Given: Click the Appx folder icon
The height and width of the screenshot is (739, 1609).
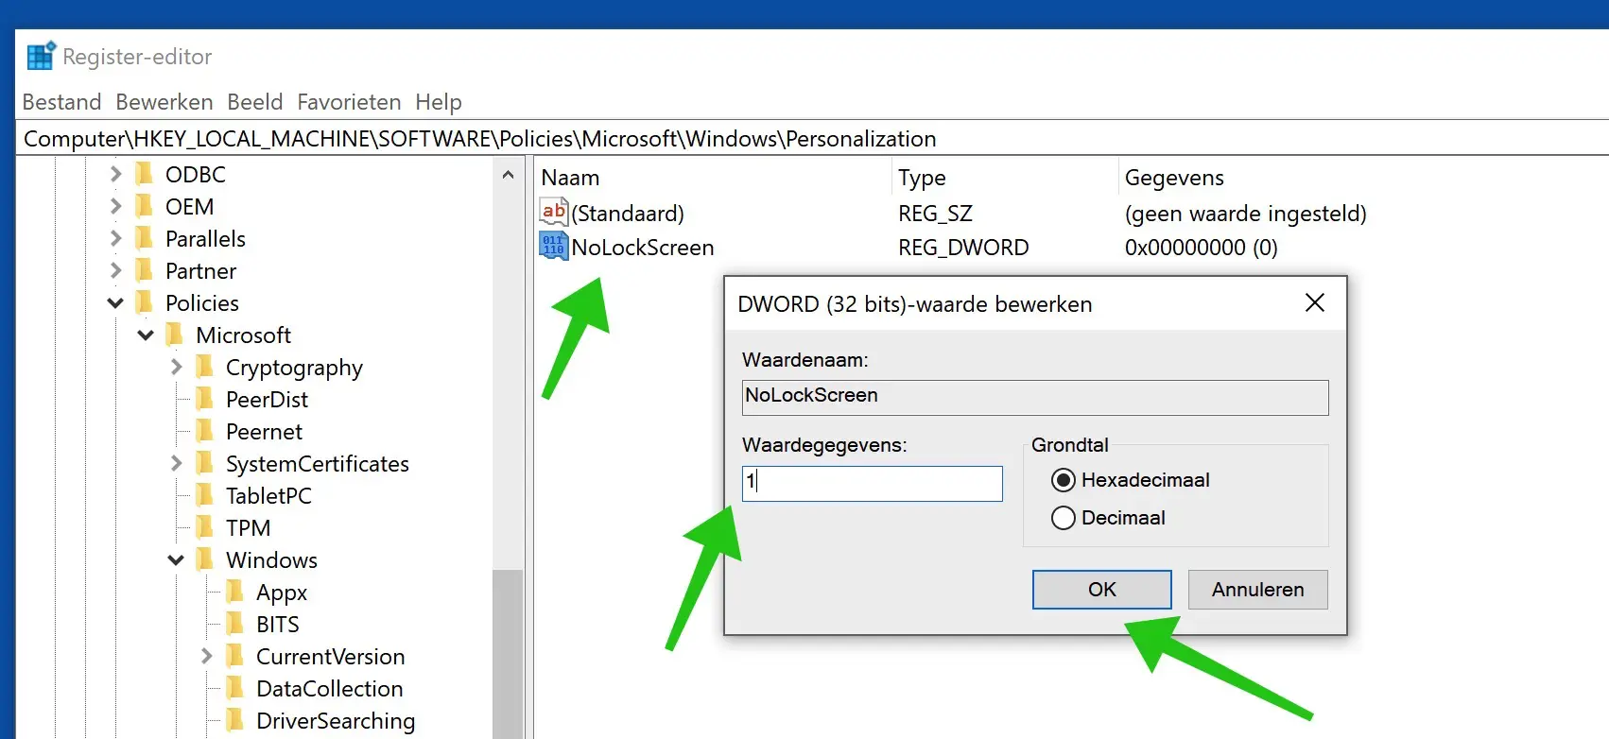Looking at the screenshot, I should tap(235, 592).
